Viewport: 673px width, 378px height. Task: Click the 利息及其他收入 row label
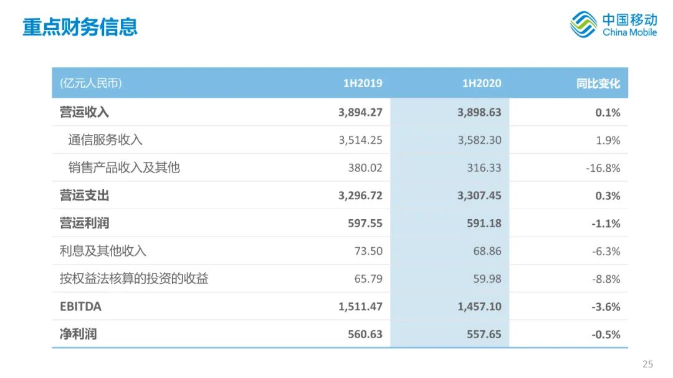pyautogui.click(x=103, y=251)
